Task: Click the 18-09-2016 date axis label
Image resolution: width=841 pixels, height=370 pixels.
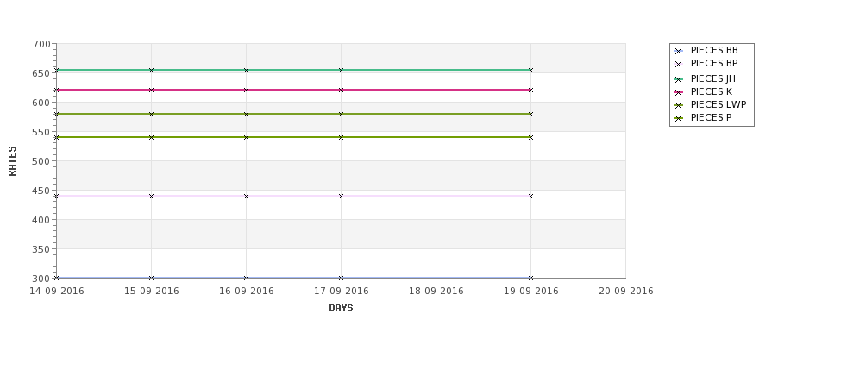Action: point(436,292)
